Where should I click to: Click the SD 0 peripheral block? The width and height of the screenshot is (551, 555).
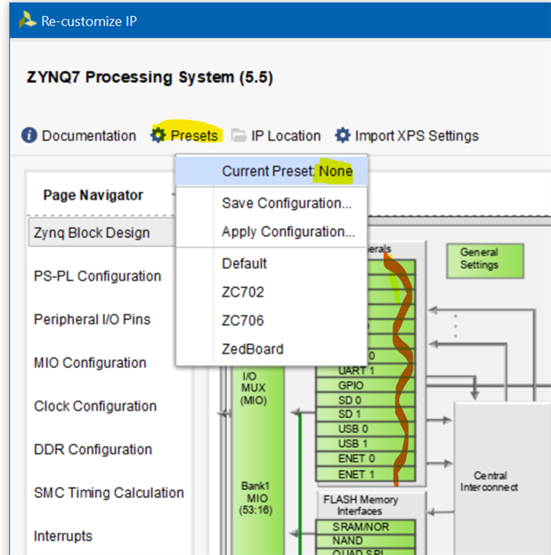pos(365,400)
